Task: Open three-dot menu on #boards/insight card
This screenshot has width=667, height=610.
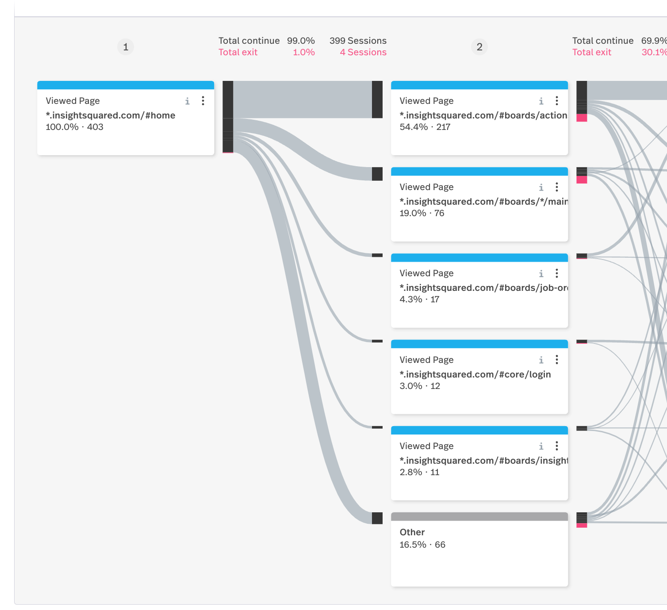Action: pyautogui.click(x=557, y=446)
